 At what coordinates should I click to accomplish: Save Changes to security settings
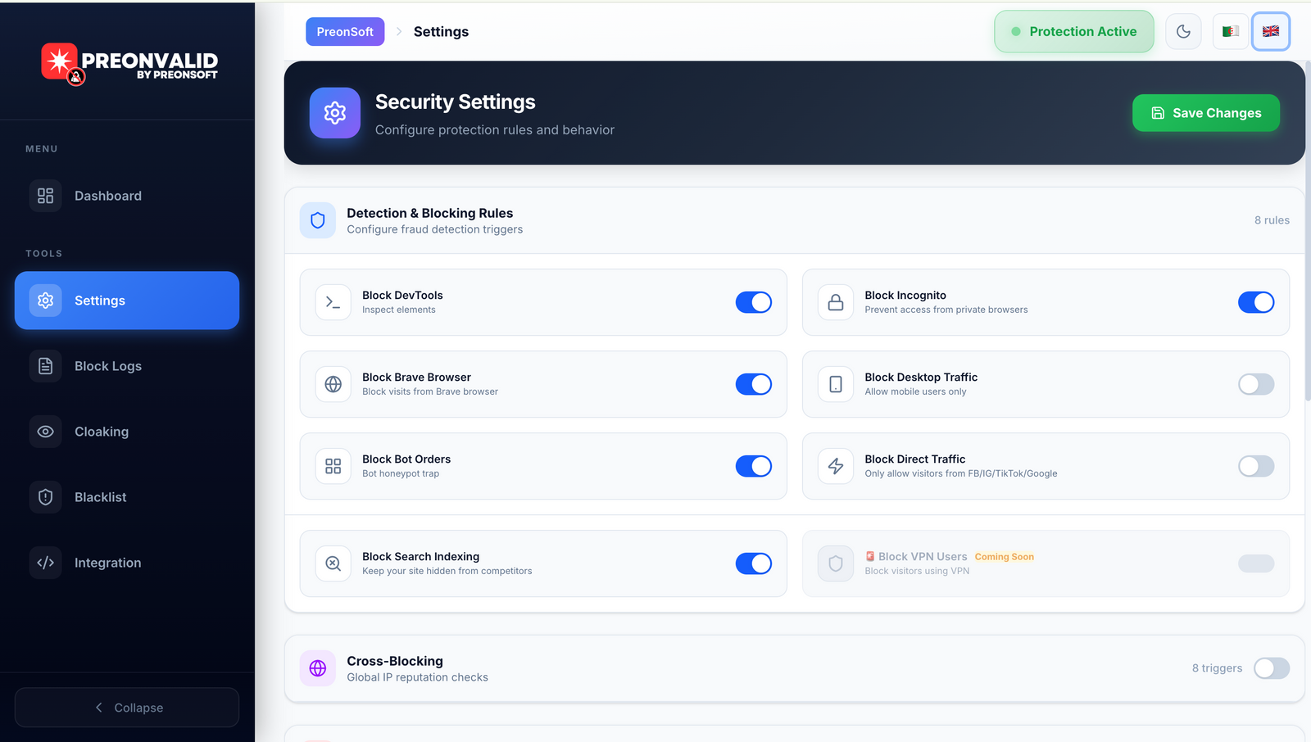click(1205, 113)
